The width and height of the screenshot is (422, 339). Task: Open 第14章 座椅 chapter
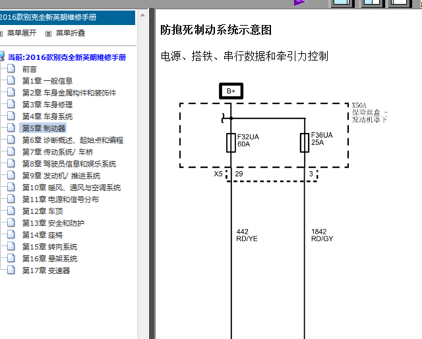pyautogui.click(x=42, y=235)
